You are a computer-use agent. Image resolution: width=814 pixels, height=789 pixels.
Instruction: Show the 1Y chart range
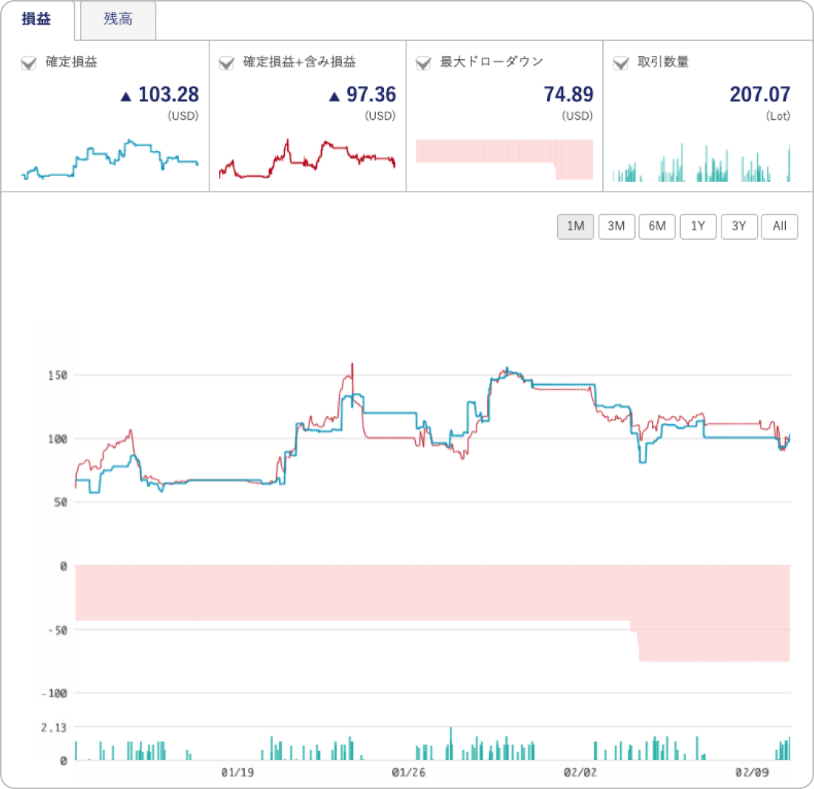coord(698,226)
